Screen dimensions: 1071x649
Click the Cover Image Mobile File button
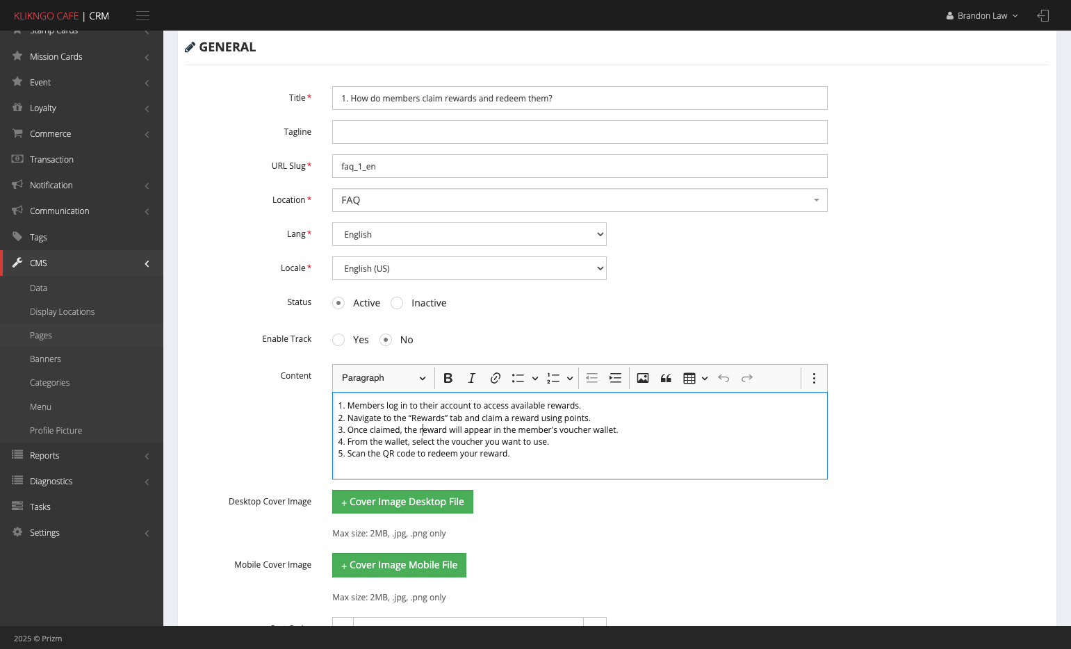pos(399,565)
